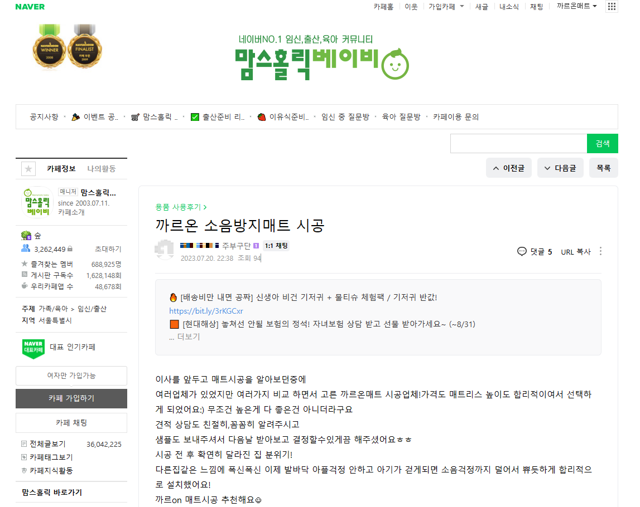This screenshot has height=507, width=640.
Task: Click the 맘스홀릭베이비 cafe profile thumbnail
Action: (x=37, y=202)
